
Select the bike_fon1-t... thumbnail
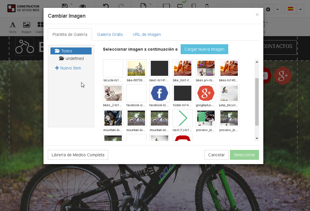tap(183, 68)
